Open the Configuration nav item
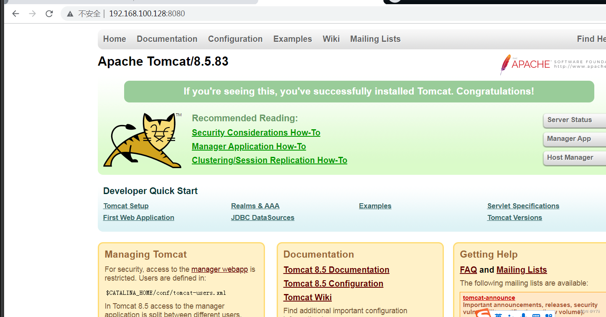Viewport: 606px width, 317px height. click(235, 39)
